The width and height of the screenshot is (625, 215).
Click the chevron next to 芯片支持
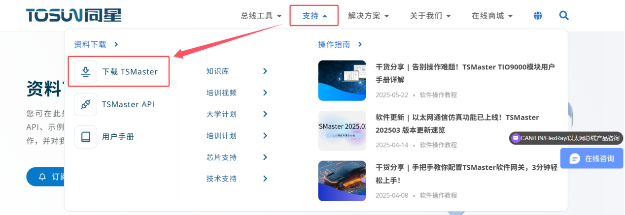coord(265,157)
